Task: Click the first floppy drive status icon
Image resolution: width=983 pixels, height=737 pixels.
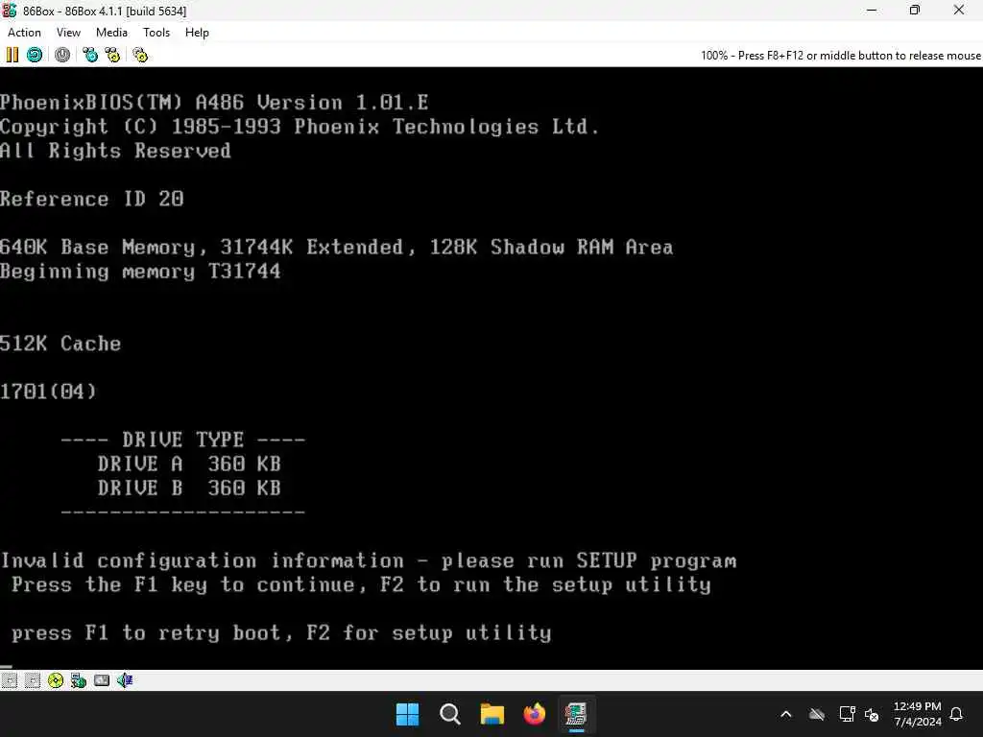Action: pos(10,680)
